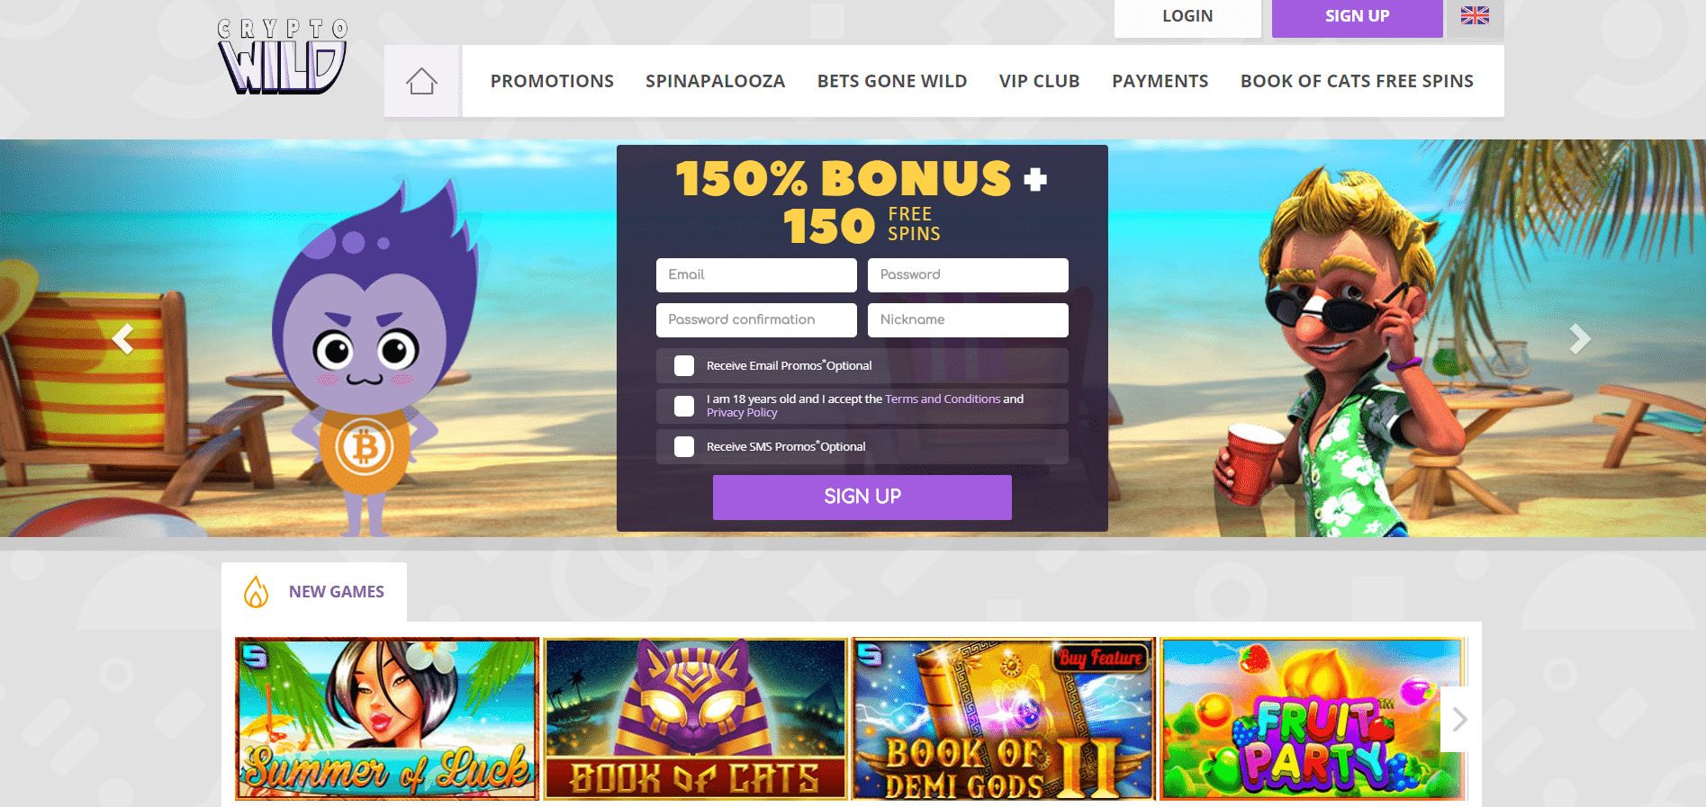
Task: Tick the 18 years old terms checkbox
Action: 684,406
